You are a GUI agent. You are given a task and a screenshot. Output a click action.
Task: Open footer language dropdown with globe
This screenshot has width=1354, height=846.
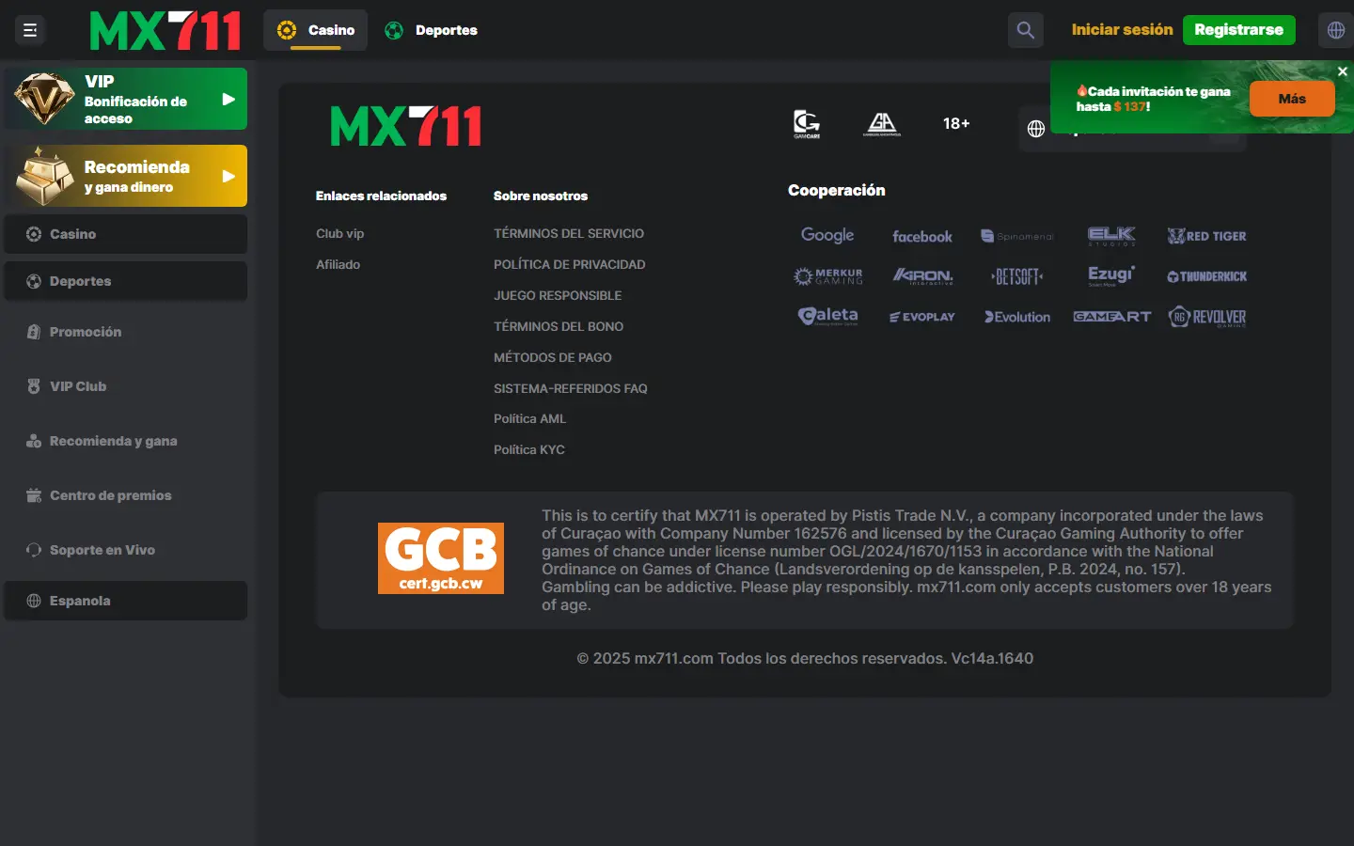point(1132,129)
